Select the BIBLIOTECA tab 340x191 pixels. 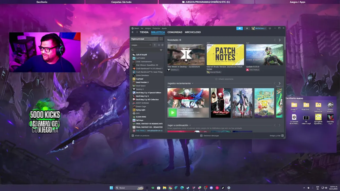click(158, 32)
